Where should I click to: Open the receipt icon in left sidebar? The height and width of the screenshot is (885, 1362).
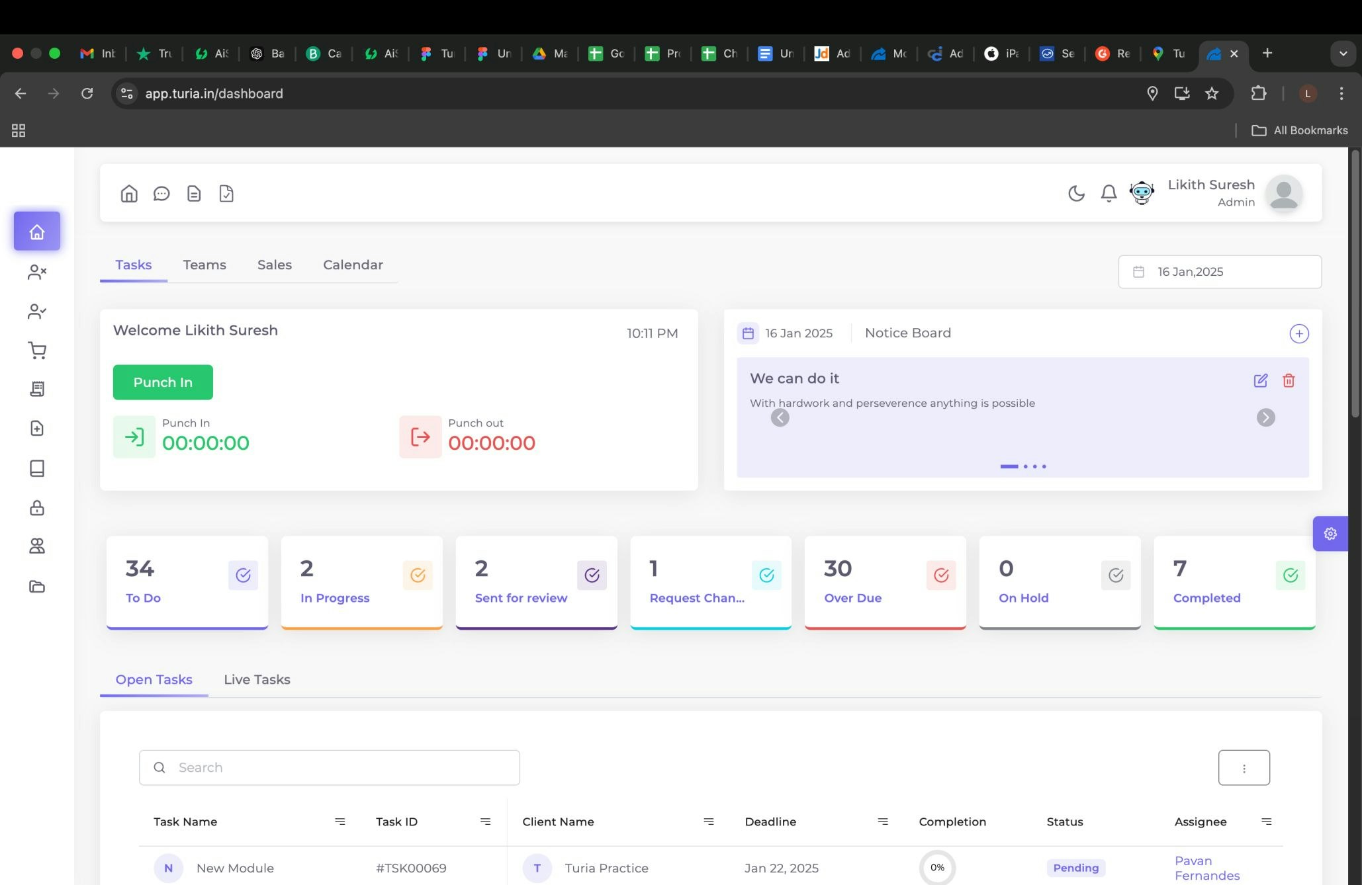[x=37, y=389]
